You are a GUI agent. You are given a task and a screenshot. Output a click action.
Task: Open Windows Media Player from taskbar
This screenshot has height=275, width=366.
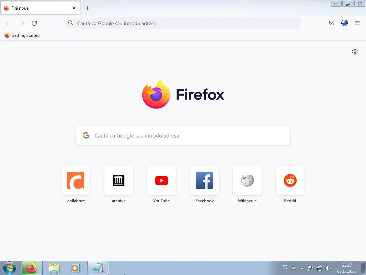tap(75, 268)
